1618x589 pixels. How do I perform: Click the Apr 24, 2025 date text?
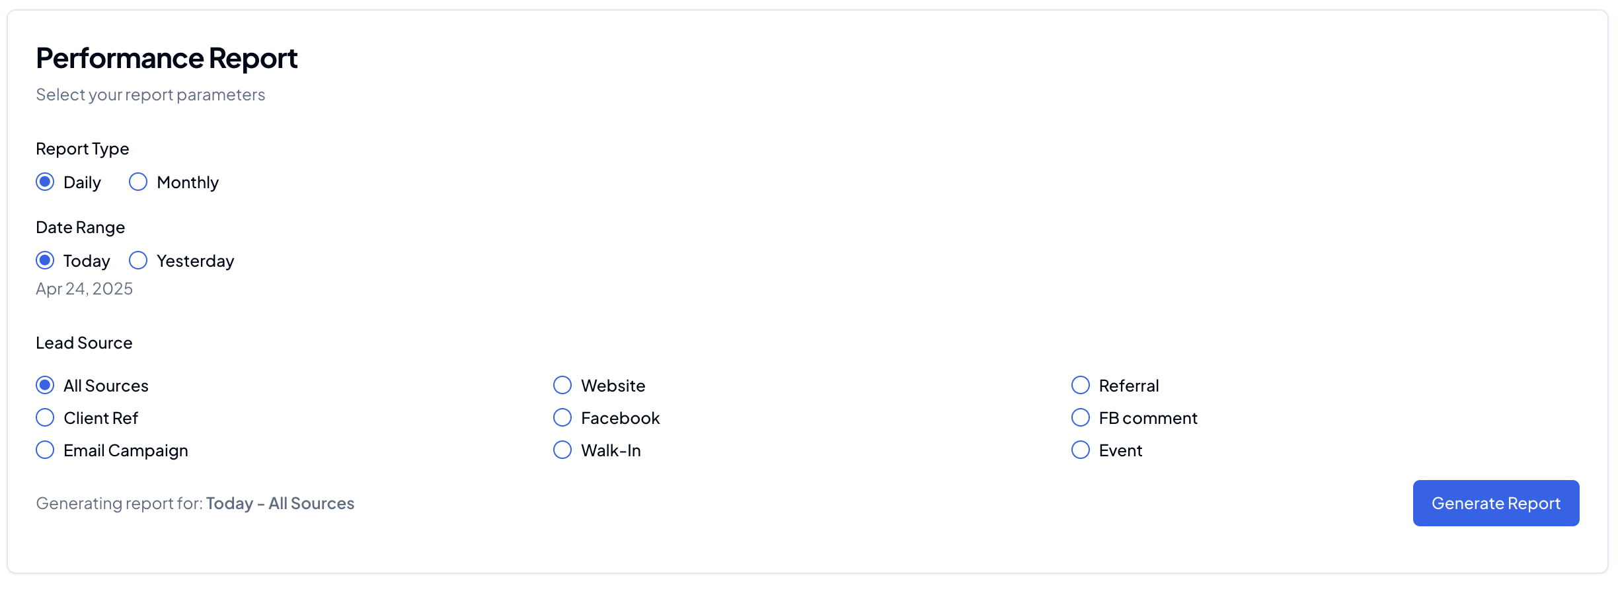click(x=84, y=289)
